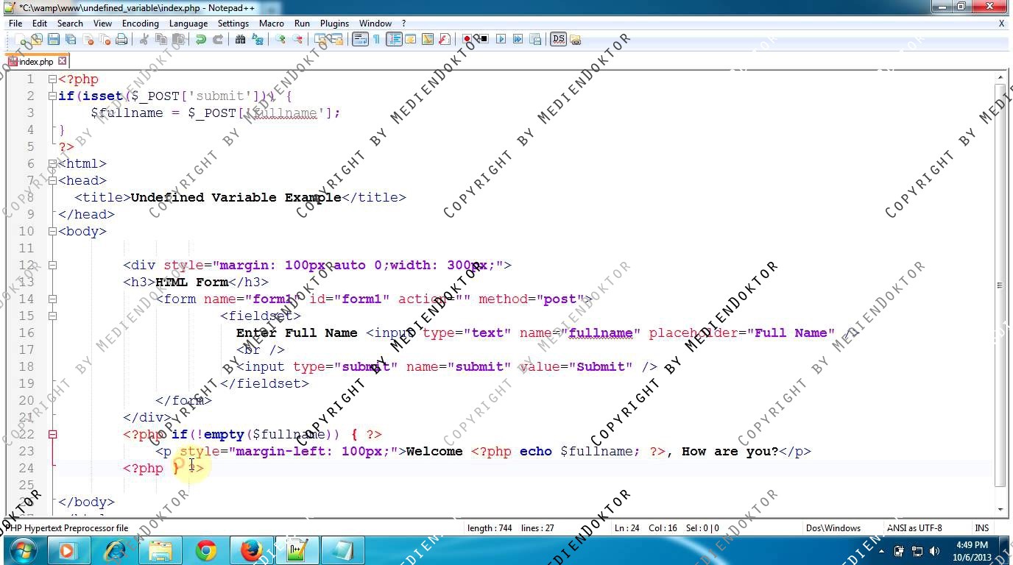Click the Save file toolbar icon
This screenshot has width=1013, height=565.
point(54,40)
